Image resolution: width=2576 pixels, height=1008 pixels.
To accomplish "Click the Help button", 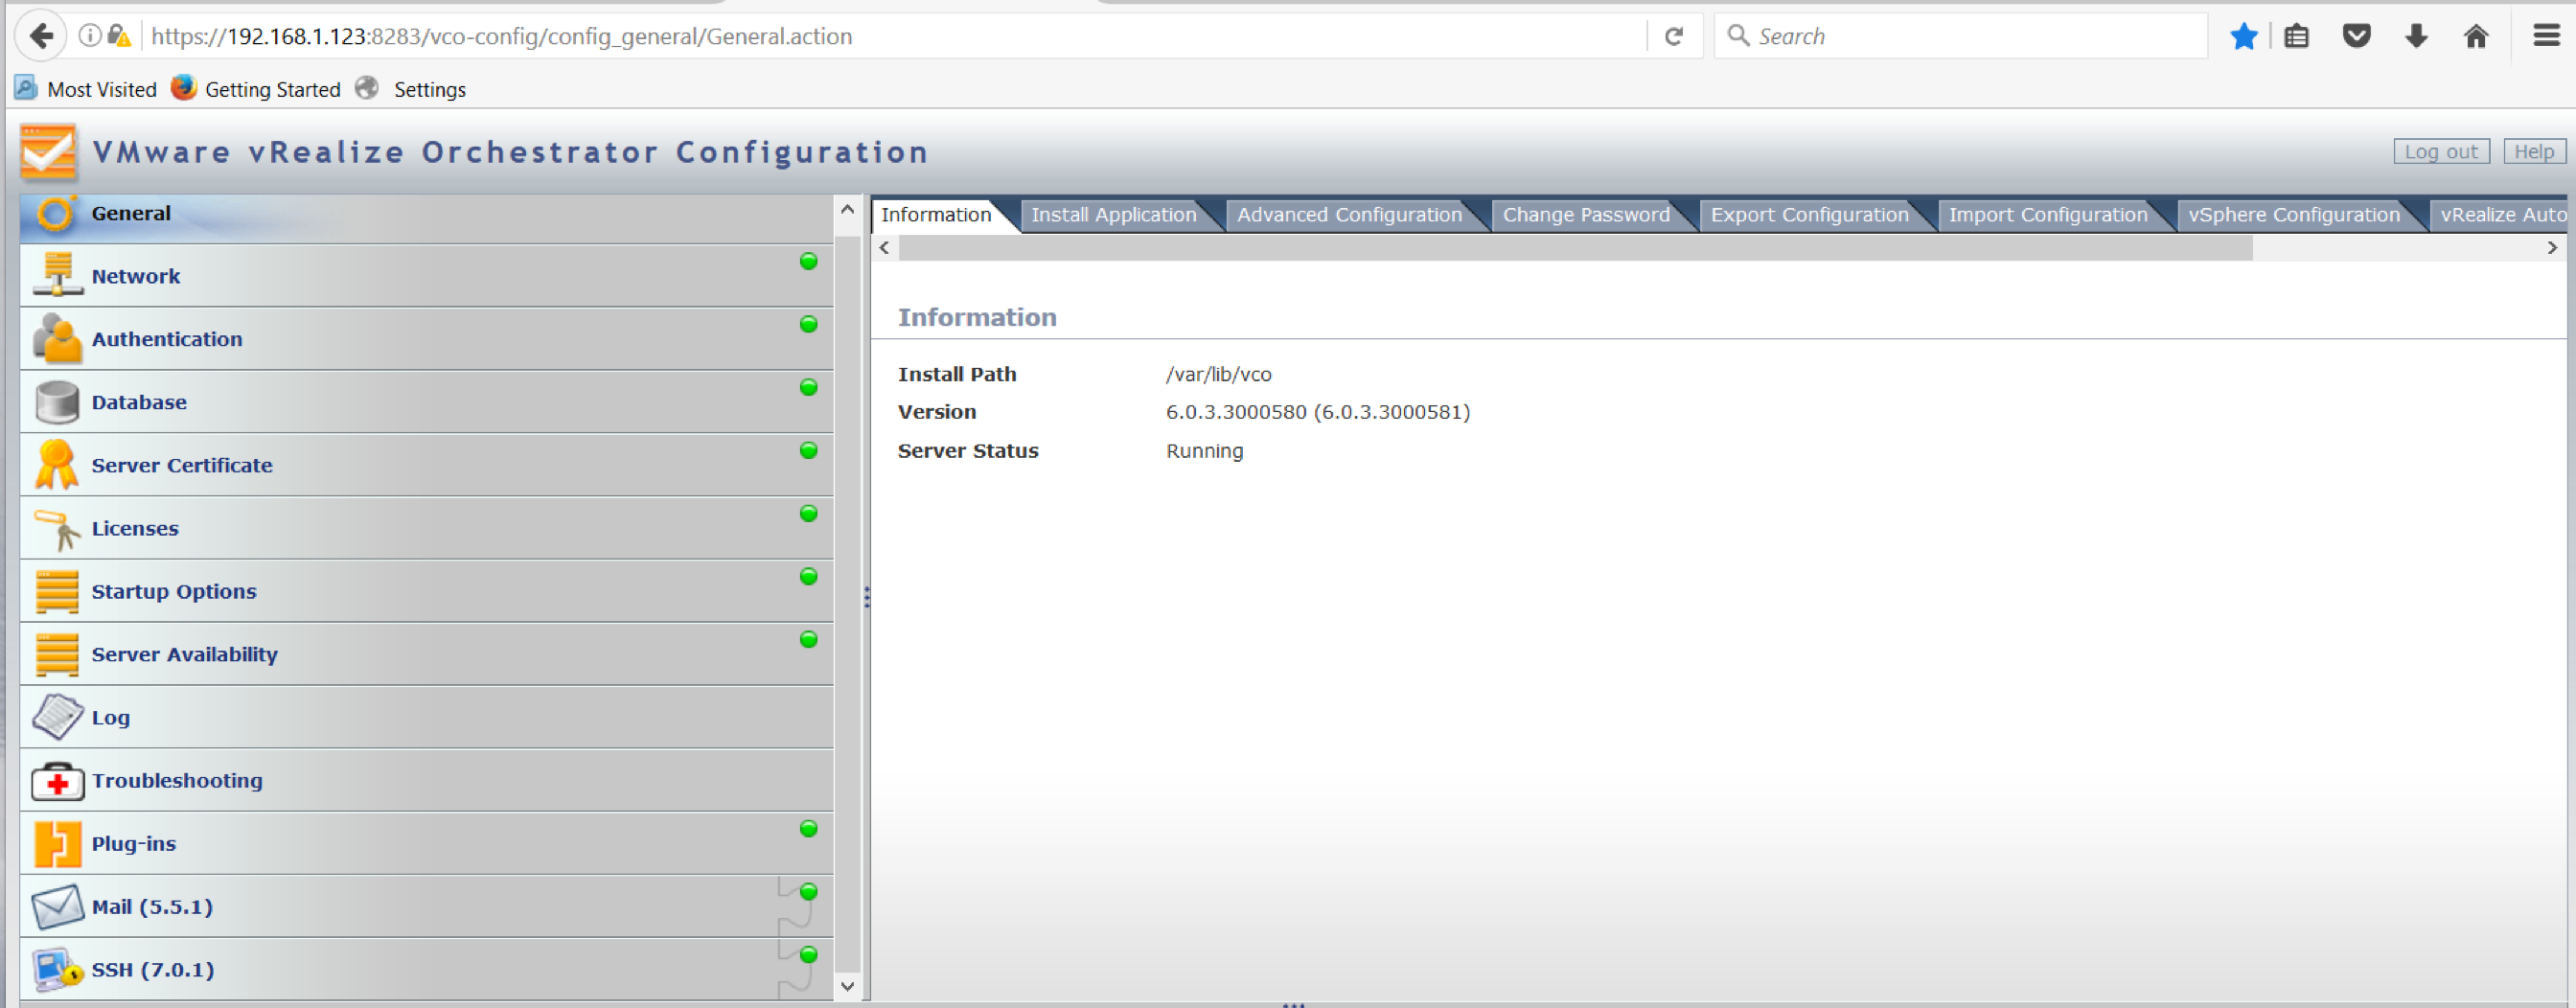I will (x=2534, y=152).
